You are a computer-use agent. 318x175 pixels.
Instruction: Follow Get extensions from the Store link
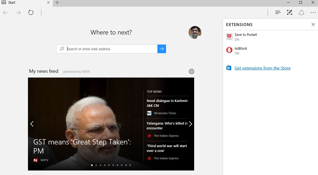pos(262,68)
